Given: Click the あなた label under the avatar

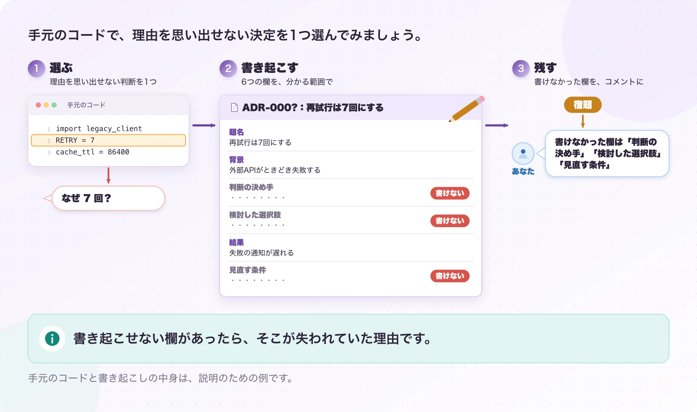Looking at the screenshot, I should 523,171.
